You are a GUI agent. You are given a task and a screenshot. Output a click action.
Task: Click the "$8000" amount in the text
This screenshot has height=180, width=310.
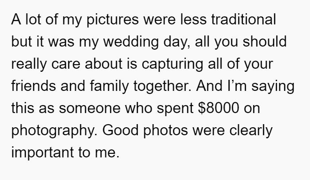(x=218, y=108)
